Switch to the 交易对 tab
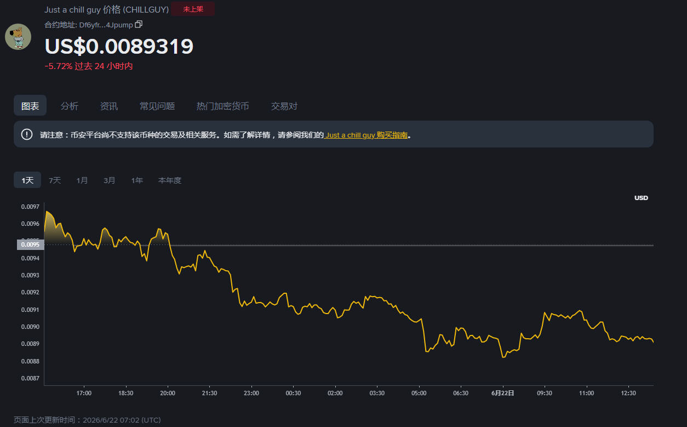Screen dimensions: 687x427 coord(284,106)
